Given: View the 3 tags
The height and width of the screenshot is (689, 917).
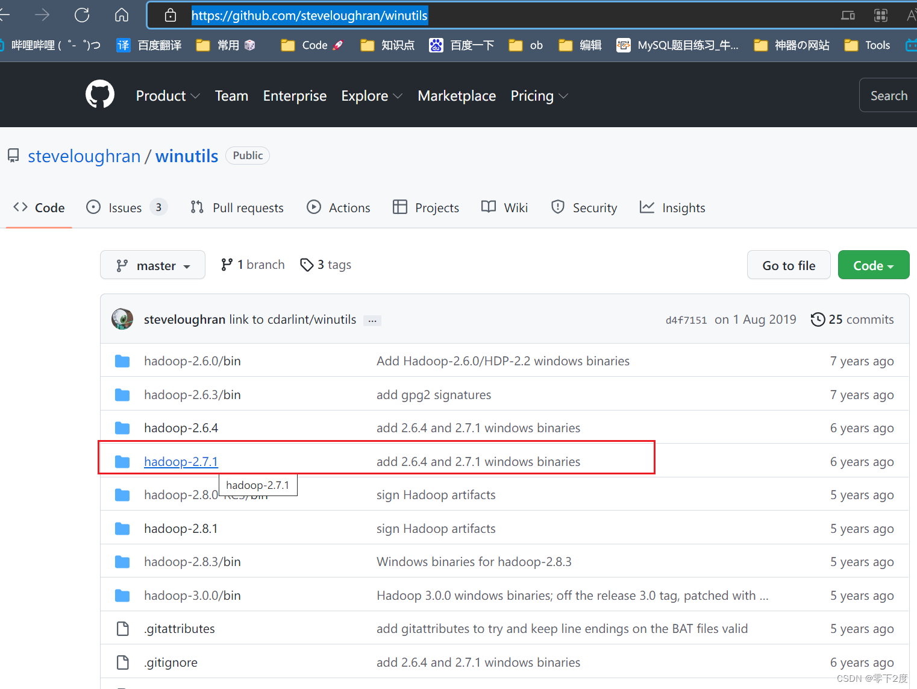Looking at the screenshot, I should pyautogui.click(x=326, y=265).
